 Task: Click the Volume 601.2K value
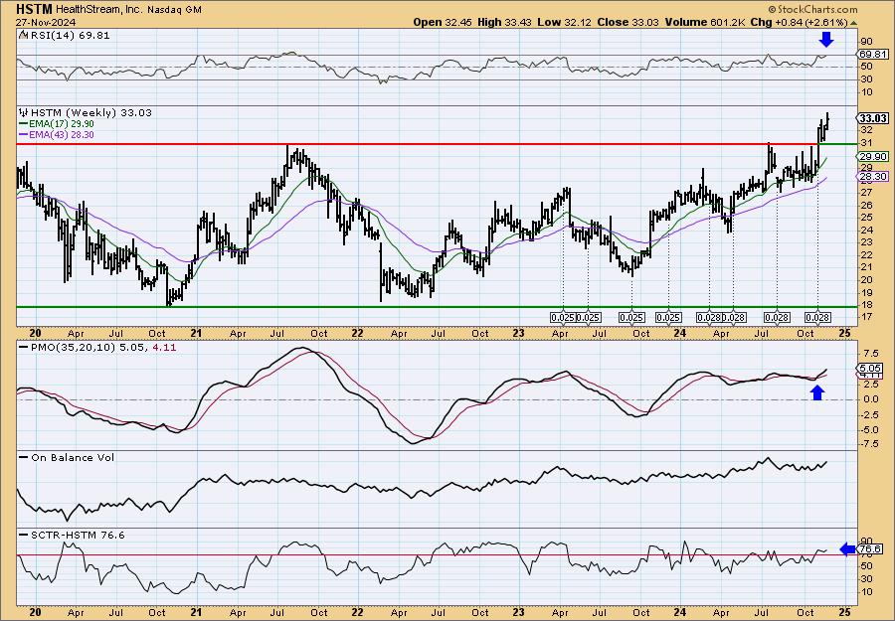(x=703, y=22)
